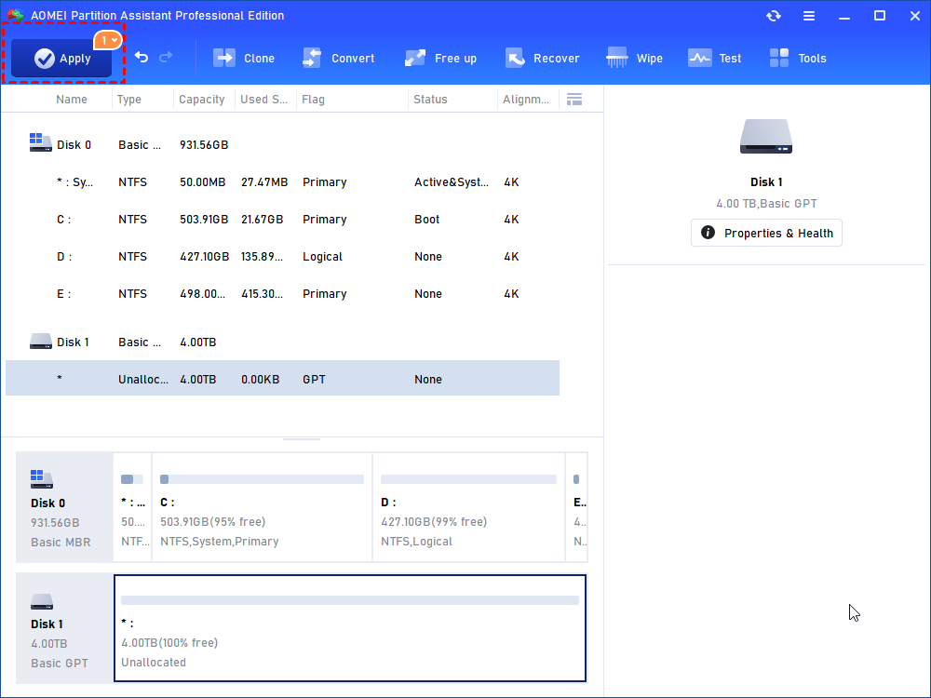Open the Wipe tool
Screen dimensions: 931x698
(634, 58)
